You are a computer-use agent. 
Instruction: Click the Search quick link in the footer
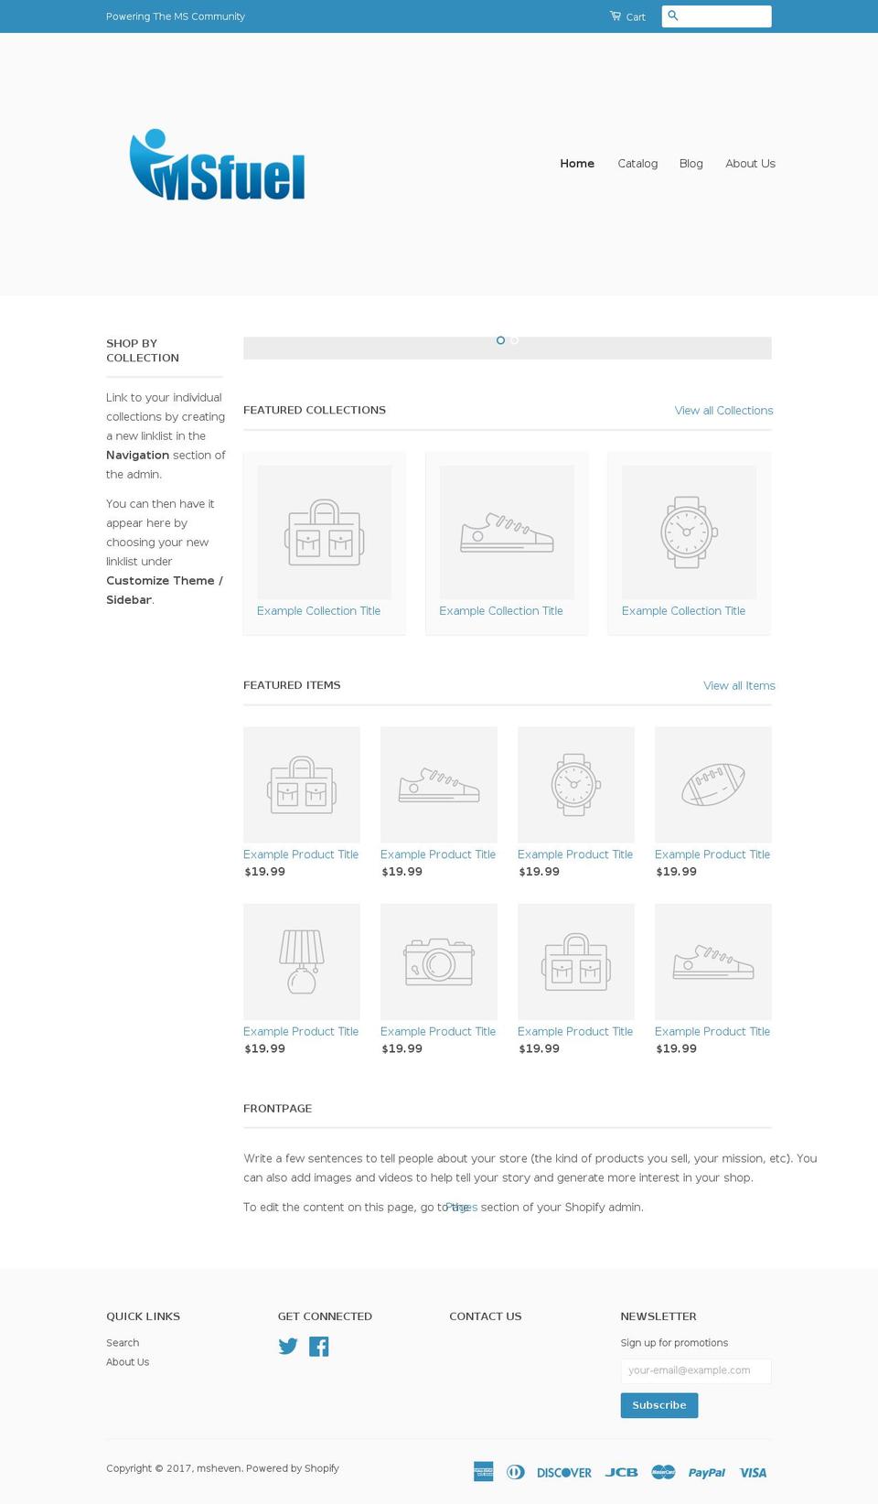(x=123, y=1343)
